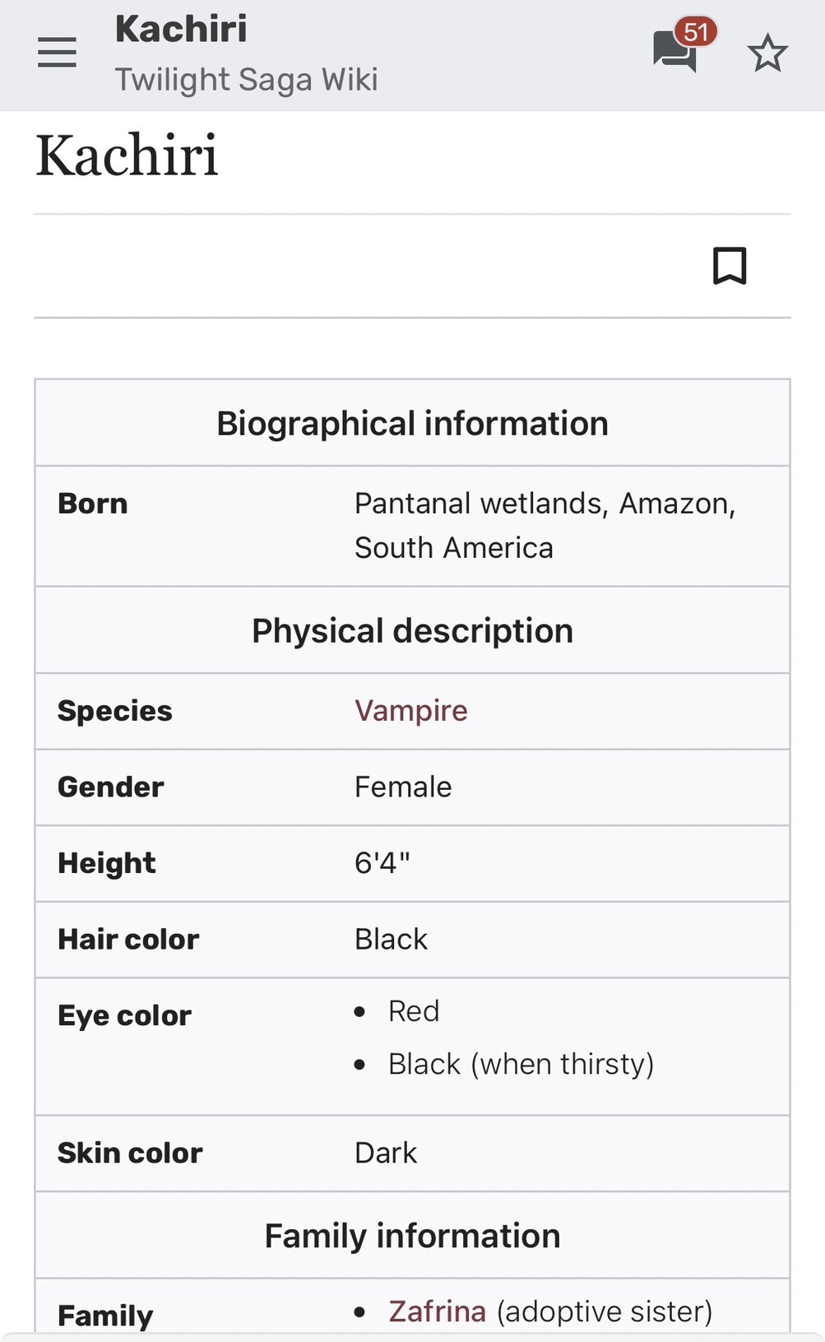
Task: Tap the large Kachiri article heading
Action: click(x=127, y=156)
